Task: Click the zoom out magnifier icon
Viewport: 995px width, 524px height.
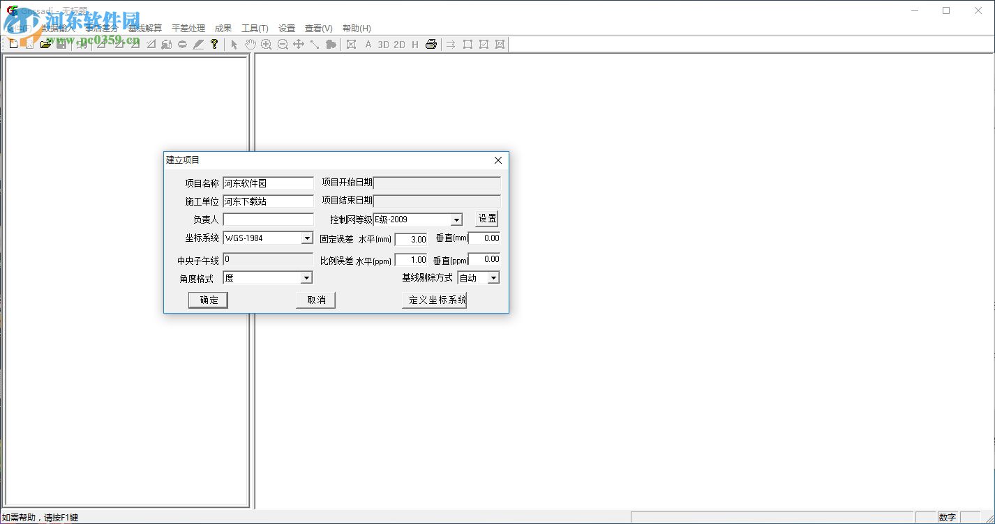Action: click(283, 44)
